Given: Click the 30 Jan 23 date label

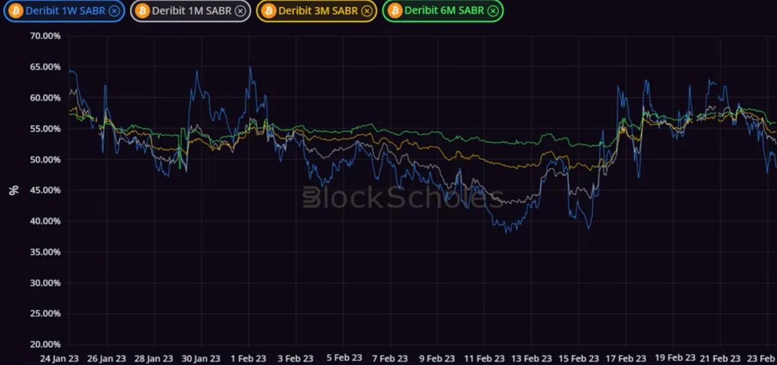Looking at the screenshot, I should 201,359.
